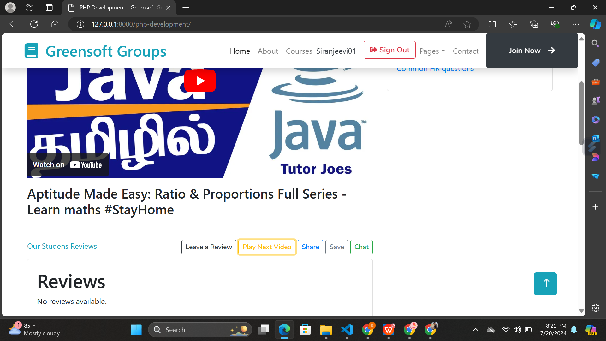
Task: Open the weather widget Mostly cloudy
Action: click(34, 330)
